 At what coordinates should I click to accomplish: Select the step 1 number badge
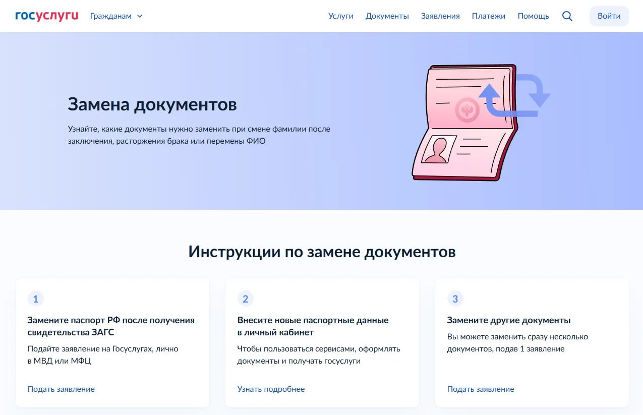click(x=35, y=299)
